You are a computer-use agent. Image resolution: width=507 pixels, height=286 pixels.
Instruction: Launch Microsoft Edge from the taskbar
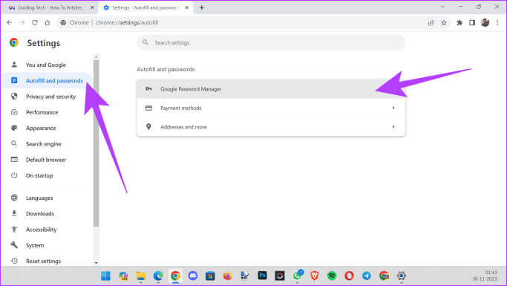(x=158, y=276)
